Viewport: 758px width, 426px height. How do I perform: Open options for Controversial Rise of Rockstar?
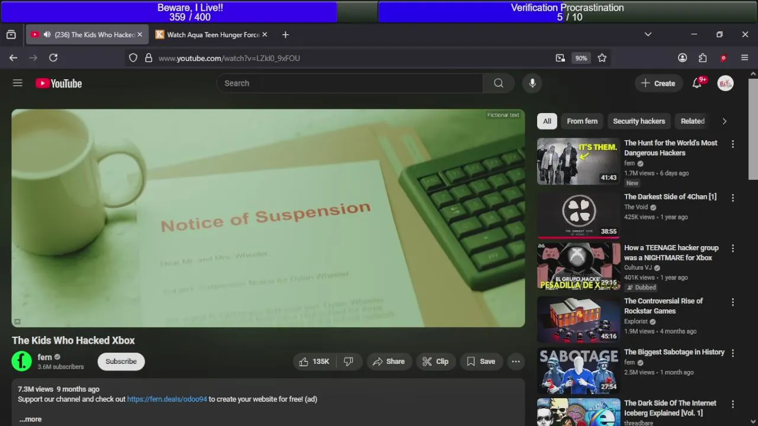[733, 302]
